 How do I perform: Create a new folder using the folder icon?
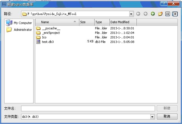[160, 14]
